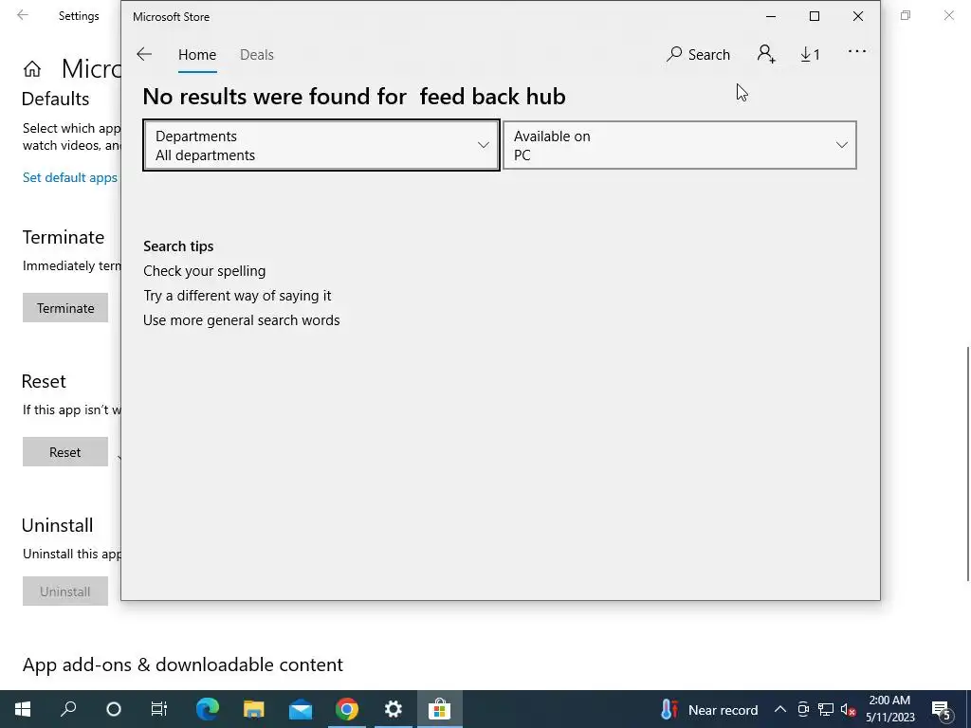Open Search in Microsoft Store
971x728 pixels.
[698, 54]
